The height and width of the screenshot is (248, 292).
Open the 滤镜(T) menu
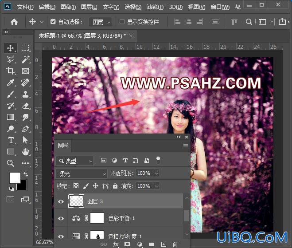pos(155,7)
